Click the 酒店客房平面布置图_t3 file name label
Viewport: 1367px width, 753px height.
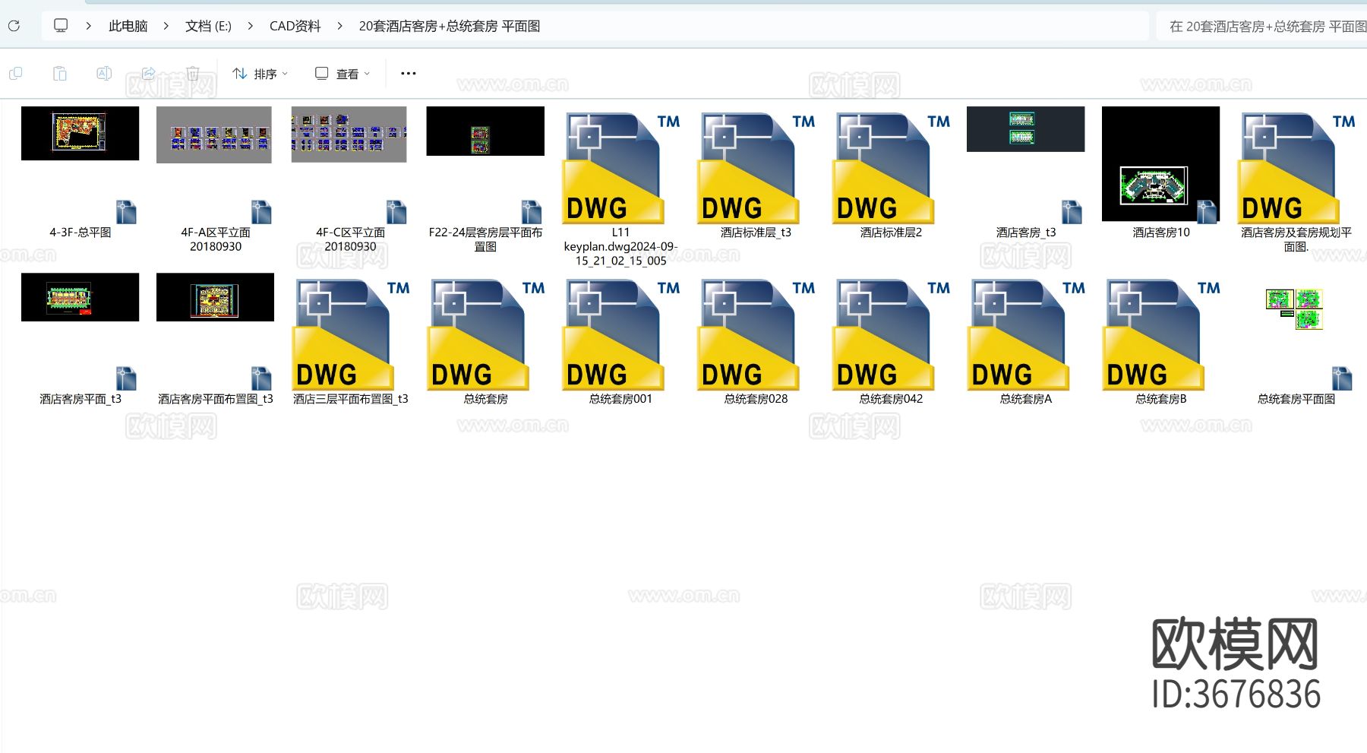tap(216, 399)
